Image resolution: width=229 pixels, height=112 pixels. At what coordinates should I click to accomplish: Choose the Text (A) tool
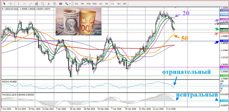click(49, 4)
